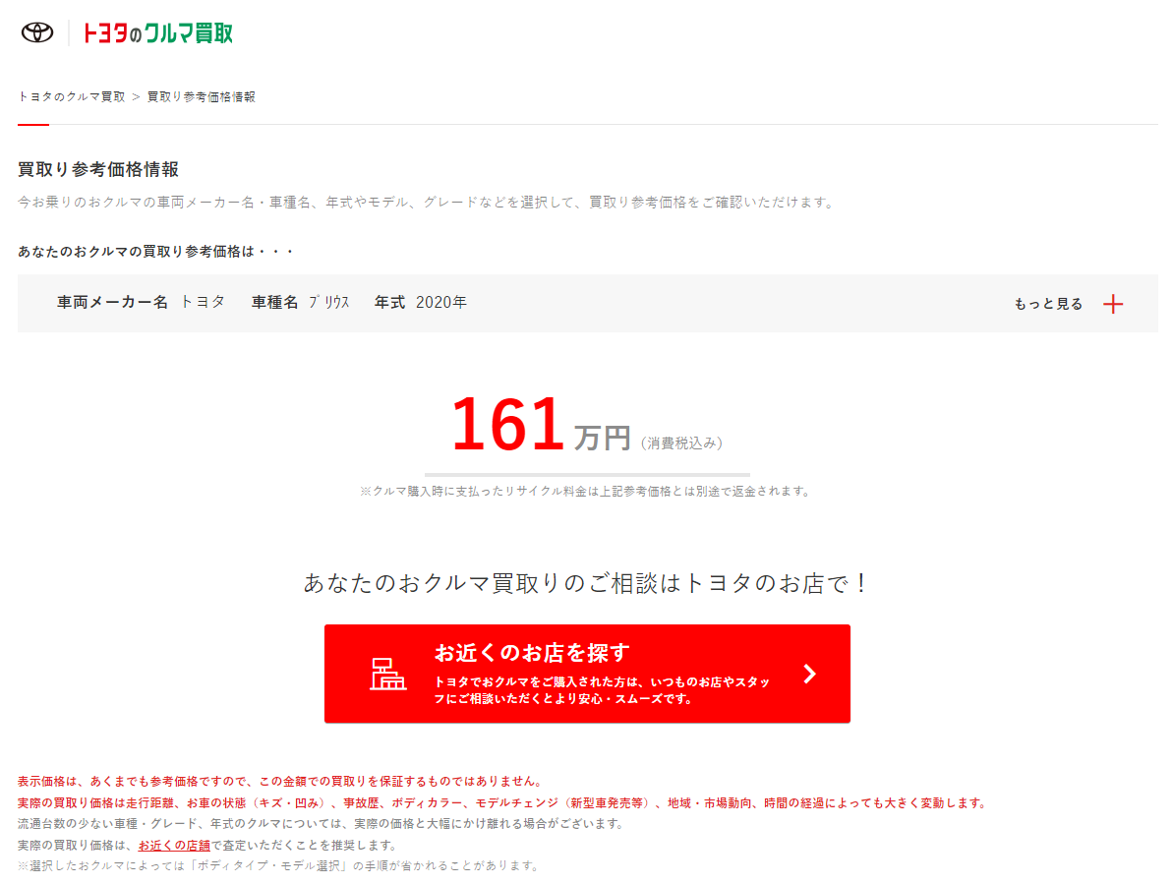Click the Toyota emblem logo

click(x=37, y=32)
